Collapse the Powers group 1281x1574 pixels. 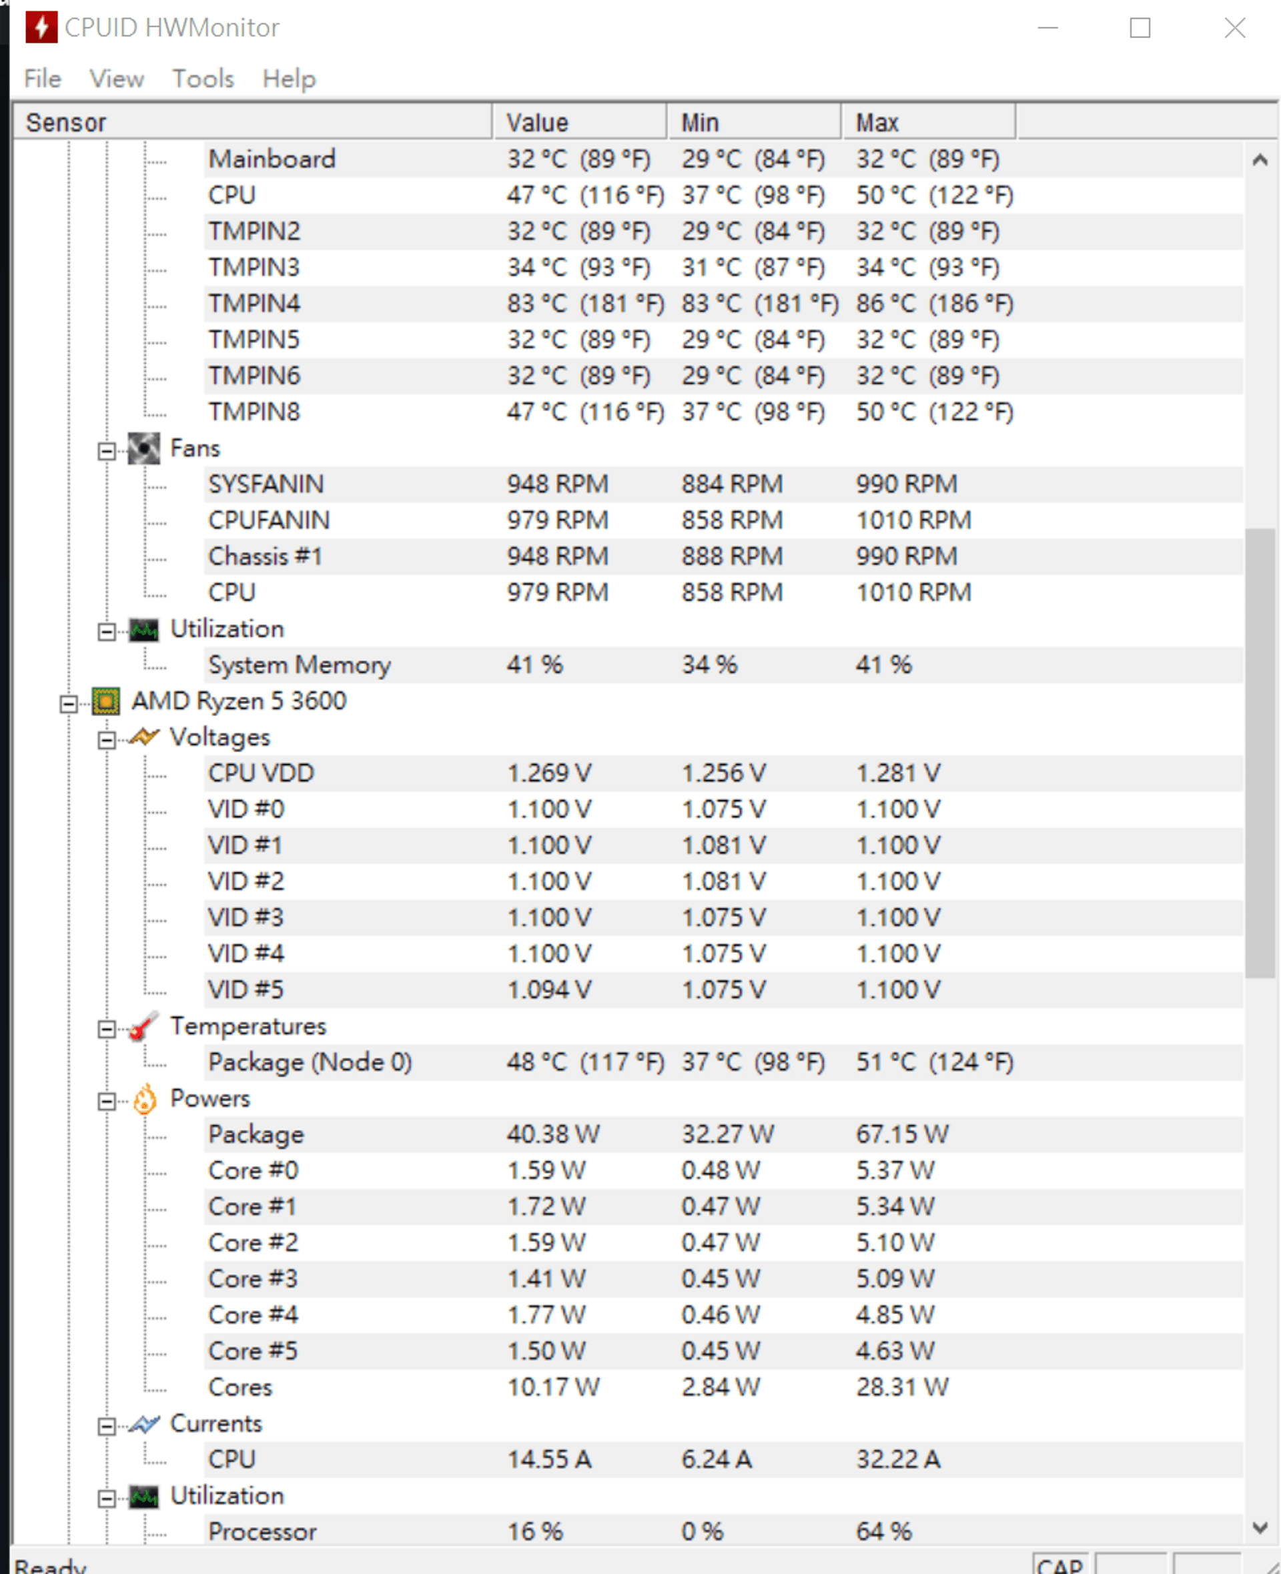(x=107, y=1102)
